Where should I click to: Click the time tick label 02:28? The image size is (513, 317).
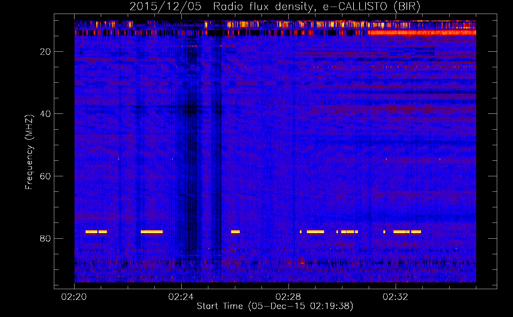tap(288, 297)
